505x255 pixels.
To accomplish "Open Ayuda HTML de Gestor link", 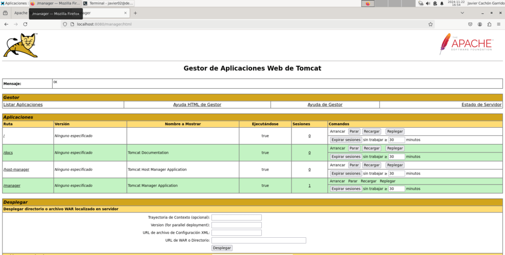I will click(x=197, y=105).
